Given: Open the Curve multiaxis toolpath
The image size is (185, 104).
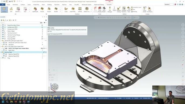Looking at the screenshot, I should click(66, 10).
